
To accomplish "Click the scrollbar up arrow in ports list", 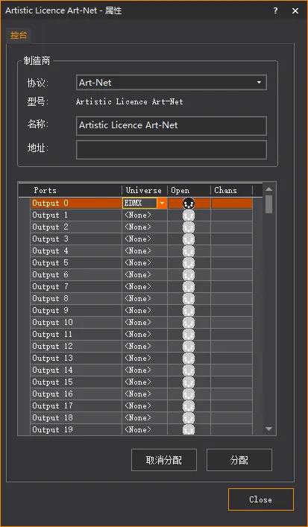I will tap(268, 189).
